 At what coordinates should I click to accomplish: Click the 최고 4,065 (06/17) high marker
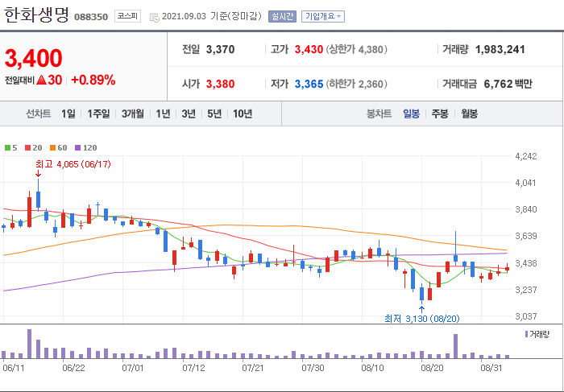(x=73, y=164)
